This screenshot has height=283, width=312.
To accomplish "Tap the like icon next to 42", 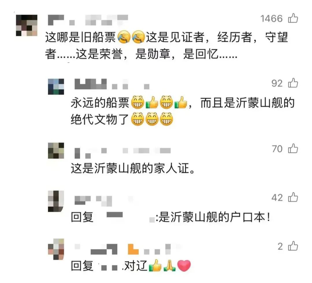I will 293,197.
